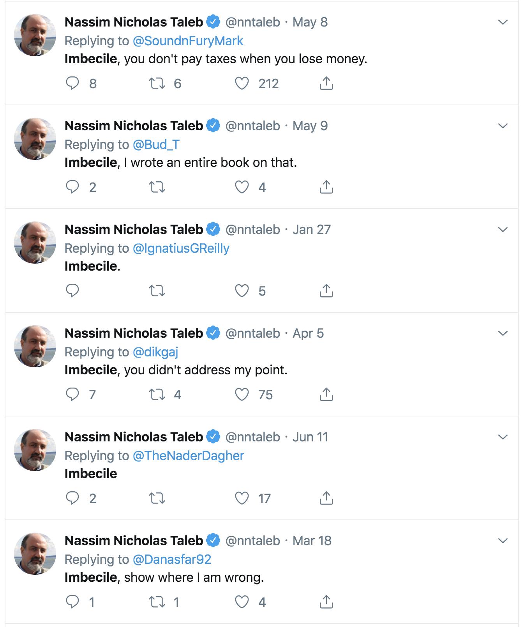522x627 pixels.
Task: Open the @SoundnFuryMark profile link
Action: point(188,41)
